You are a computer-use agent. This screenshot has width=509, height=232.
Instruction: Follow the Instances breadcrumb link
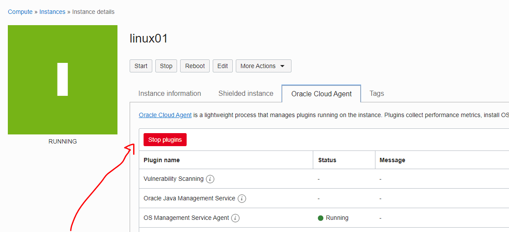click(52, 12)
